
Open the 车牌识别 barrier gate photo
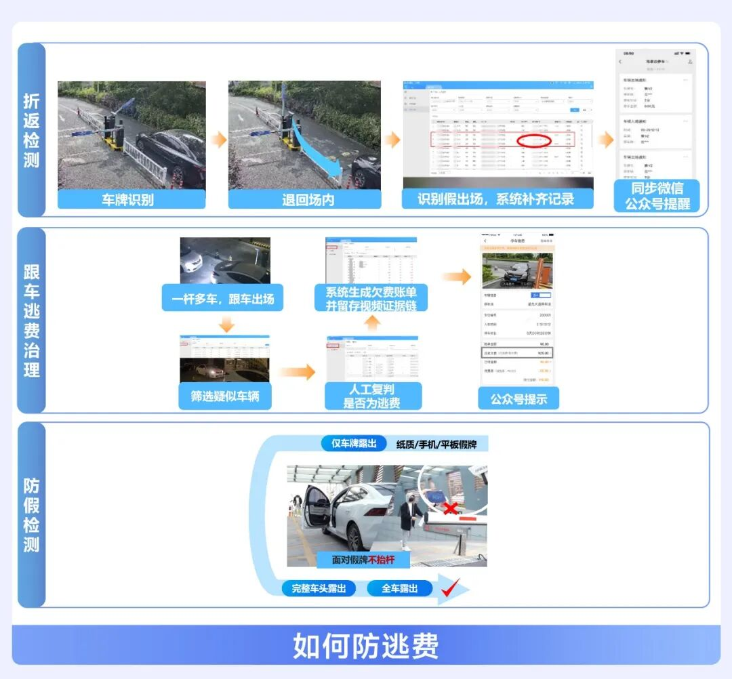coord(131,135)
